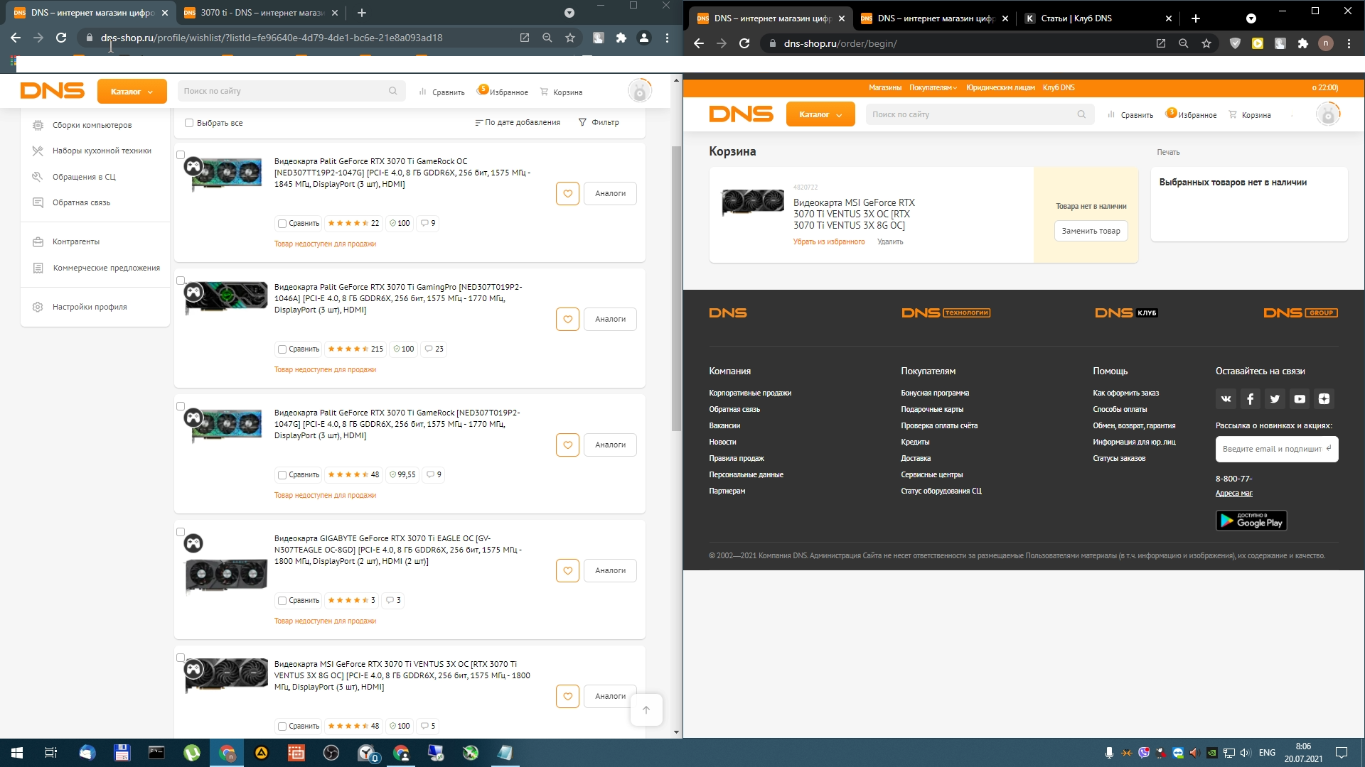Click the heart icon for Palit GamingPro card
This screenshot has width=1365, height=767.
(567, 320)
